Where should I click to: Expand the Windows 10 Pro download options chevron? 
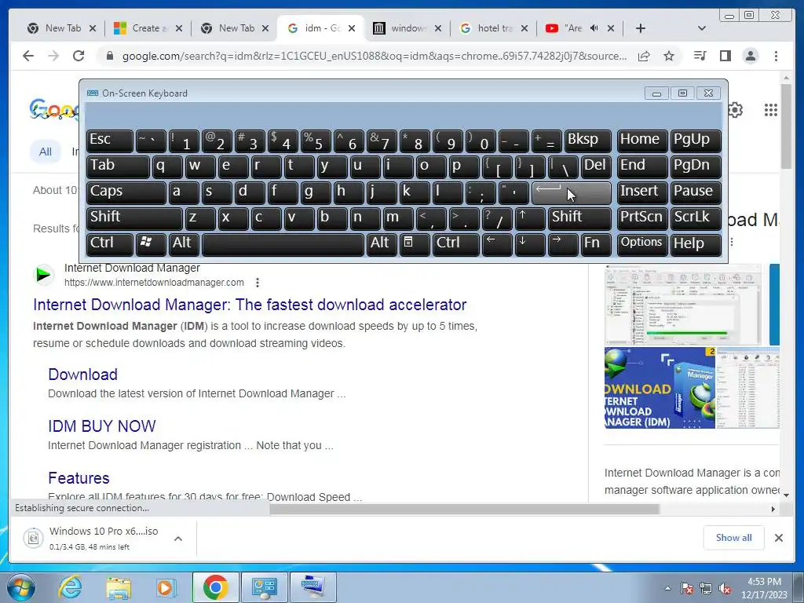178,539
